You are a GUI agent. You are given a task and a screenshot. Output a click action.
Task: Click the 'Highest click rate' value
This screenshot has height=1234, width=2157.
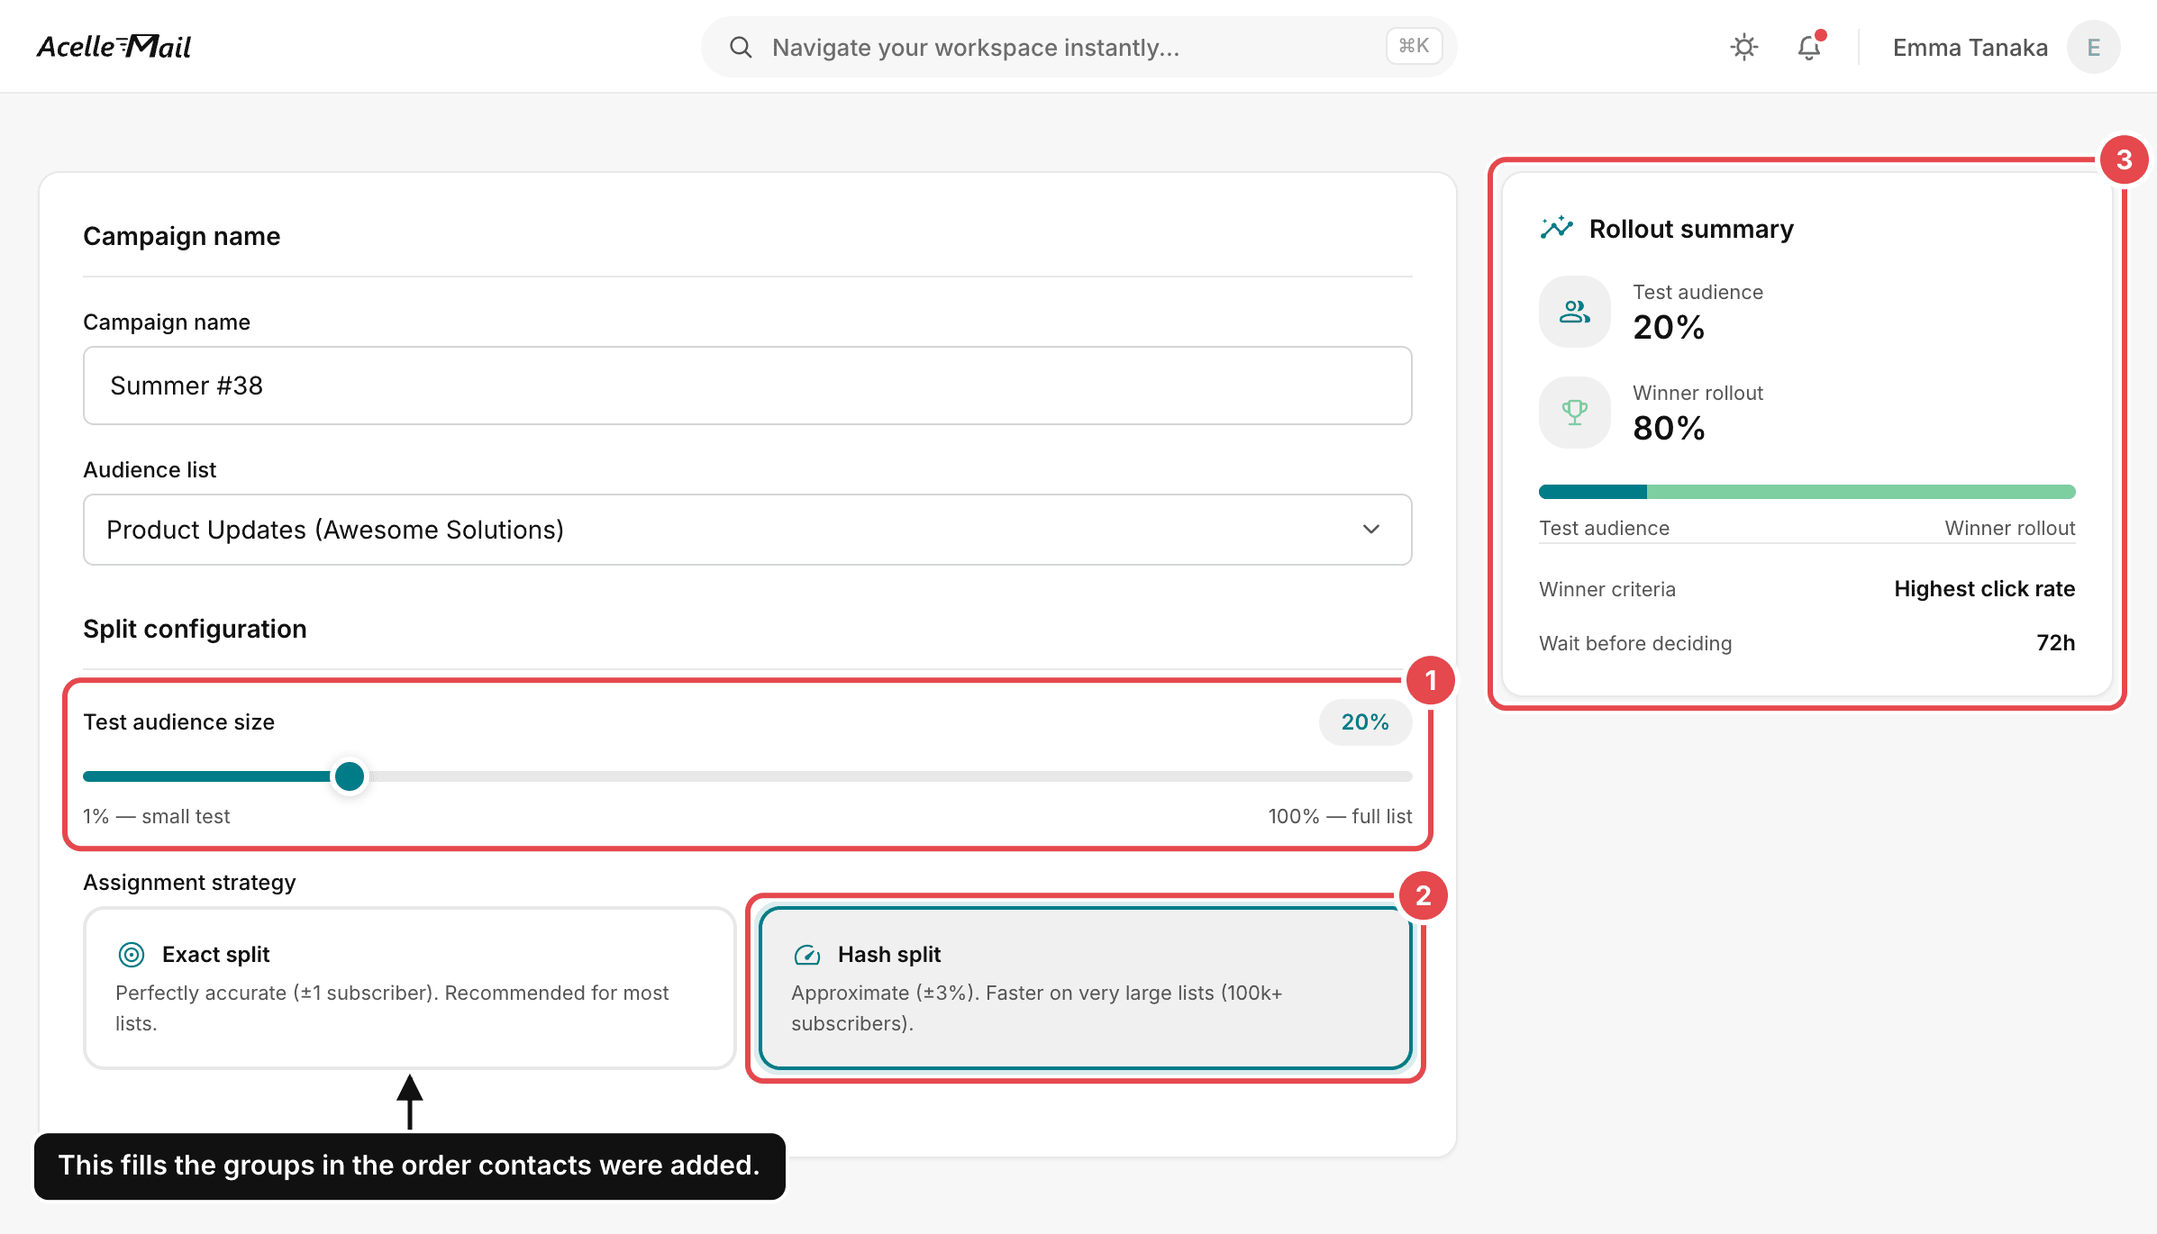click(x=1984, y=589)
